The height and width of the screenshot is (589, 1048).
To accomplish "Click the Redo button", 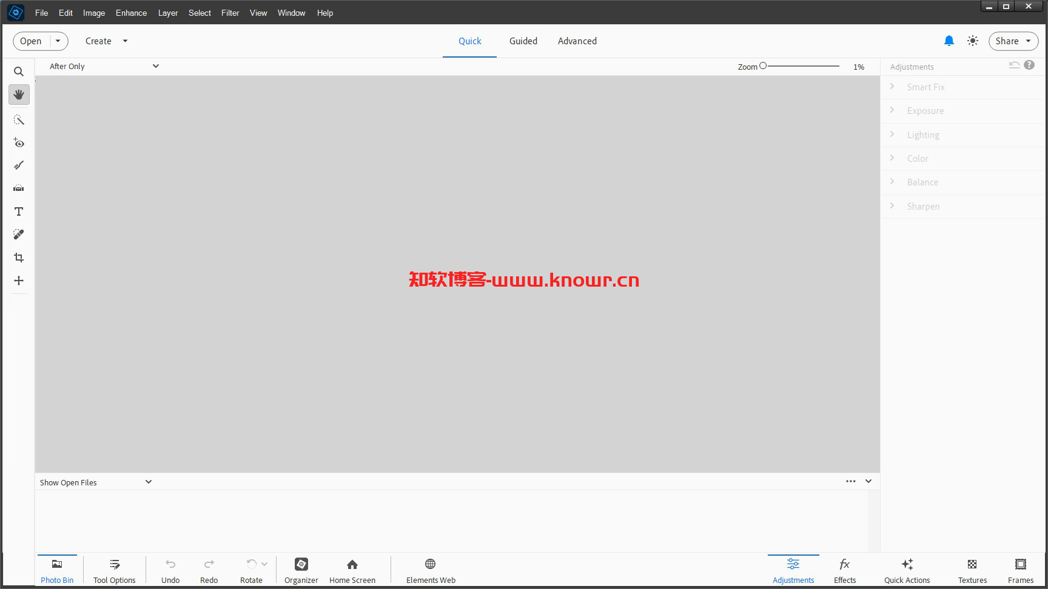I will tap(209, 571).
